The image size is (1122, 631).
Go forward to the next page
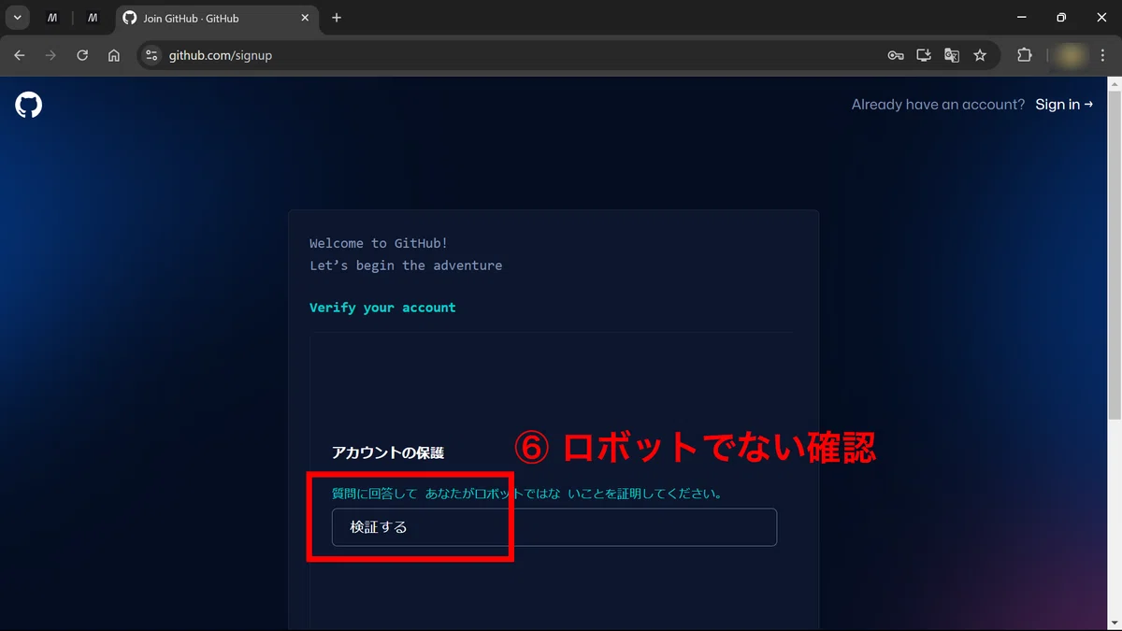pos(51,55)
